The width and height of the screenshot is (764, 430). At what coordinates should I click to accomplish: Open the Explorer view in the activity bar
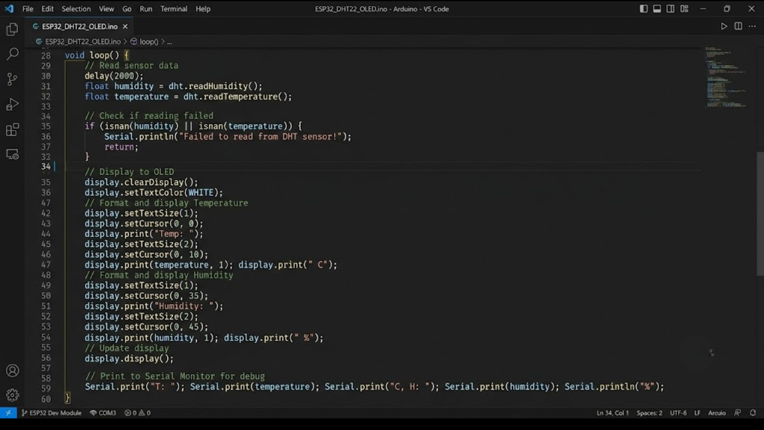12,29
